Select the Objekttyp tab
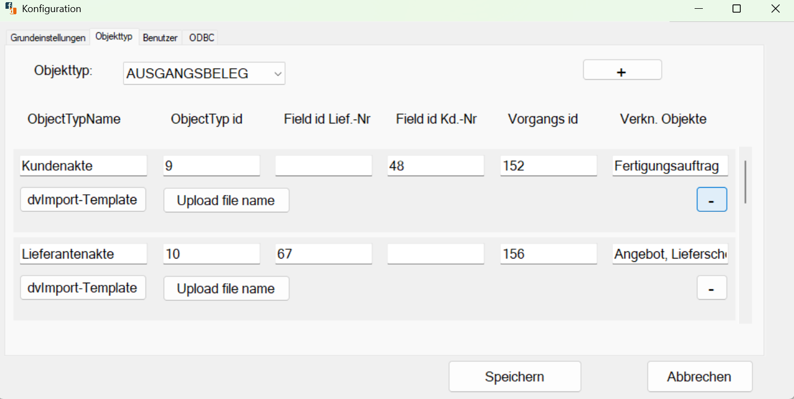 114,36
